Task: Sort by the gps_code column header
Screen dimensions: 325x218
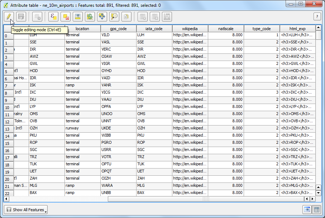Action: (x=118, y=29)
